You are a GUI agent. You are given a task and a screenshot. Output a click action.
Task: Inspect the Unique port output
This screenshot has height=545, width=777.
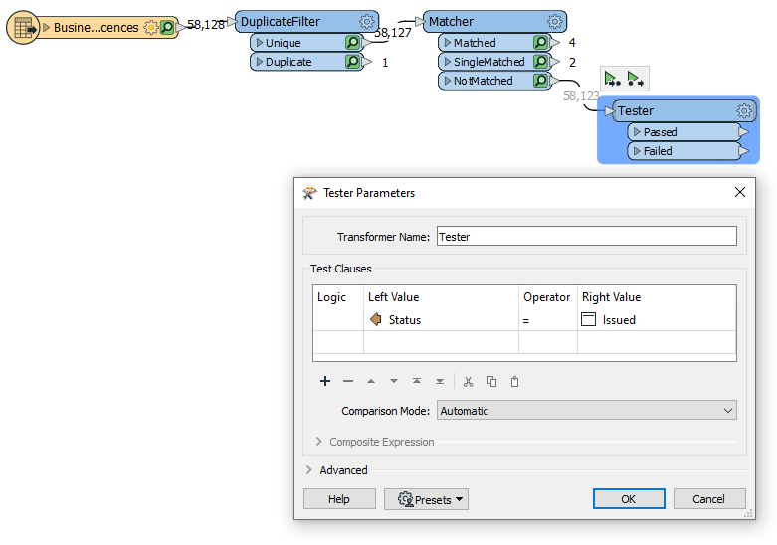click(352, 43)
